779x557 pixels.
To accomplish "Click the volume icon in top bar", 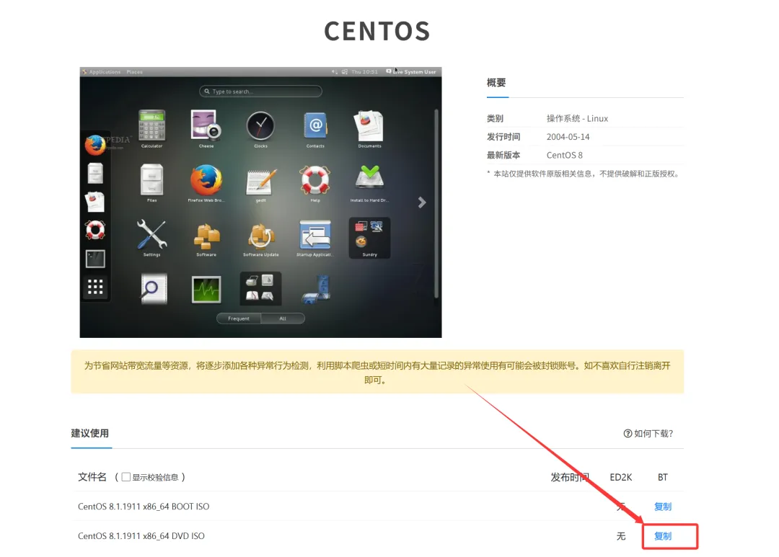I will 334,72.
